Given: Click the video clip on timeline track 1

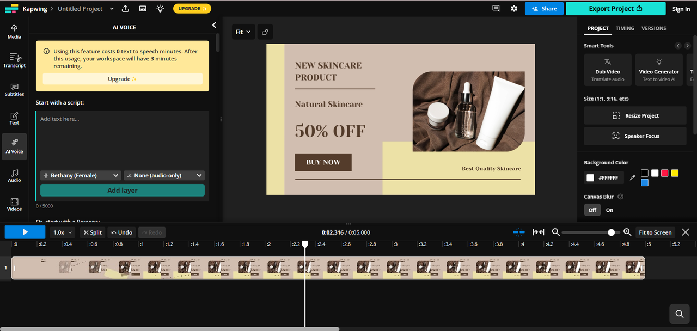Looking at the screenshot, I should click(x=328, y=268).
